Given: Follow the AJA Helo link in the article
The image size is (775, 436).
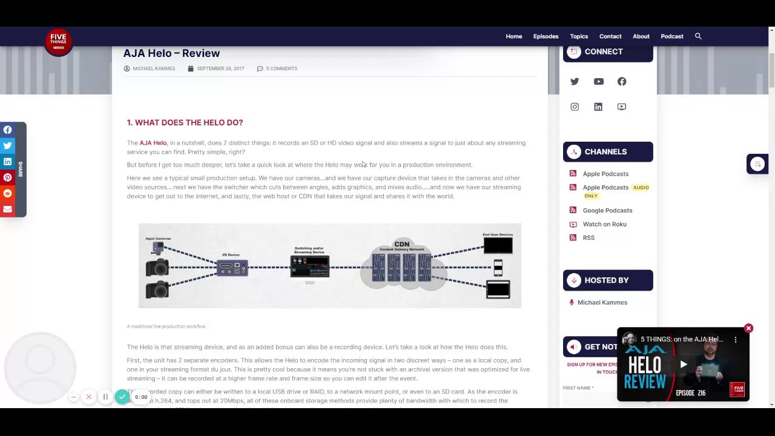Looking at the screenshot, I should coord(153,143).
